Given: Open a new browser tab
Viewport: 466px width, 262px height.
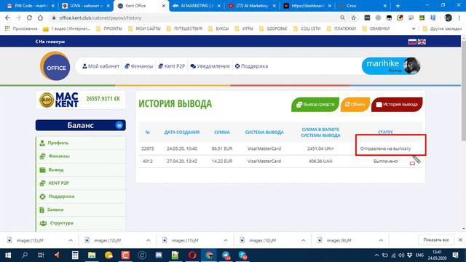Looking at the screenshot, I should pyautogui.click(x=398, y=6).
